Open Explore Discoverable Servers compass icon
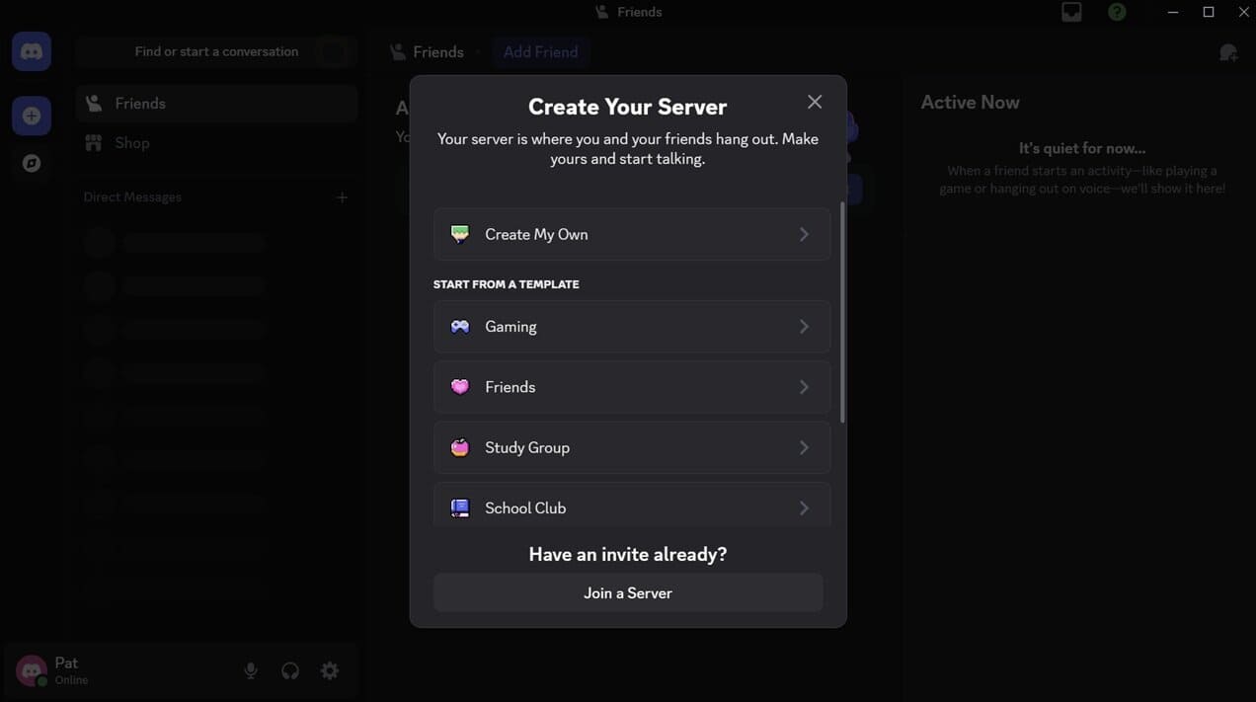1256x702 pixels. (32, 163)
